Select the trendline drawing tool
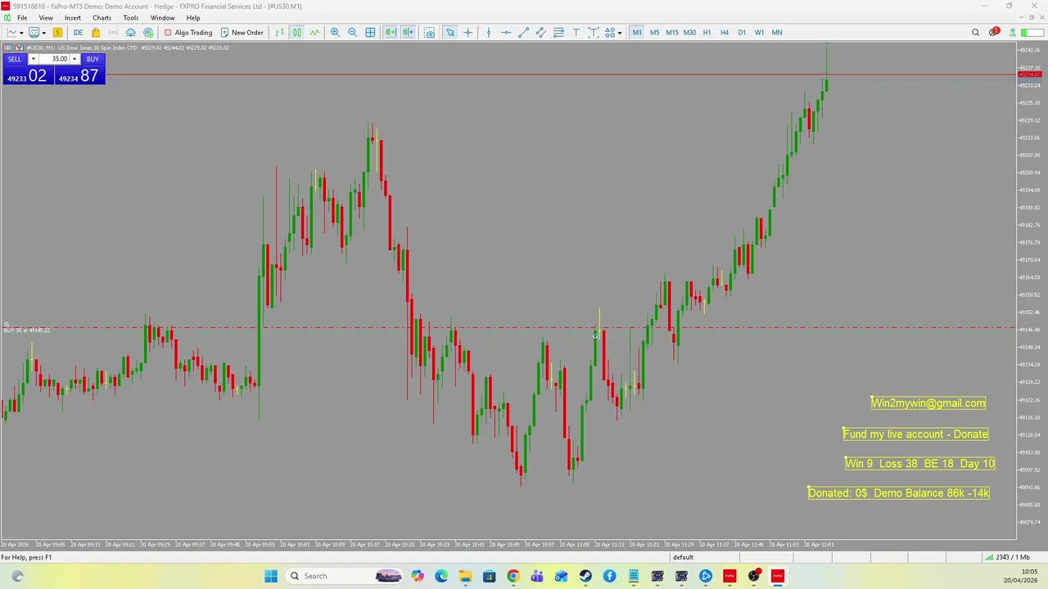 [x=523, y=33]
